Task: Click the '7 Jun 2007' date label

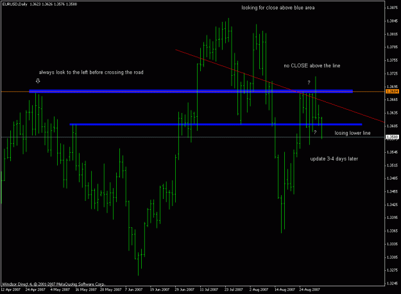Action: pyautogui.click(x=133, y=290)
